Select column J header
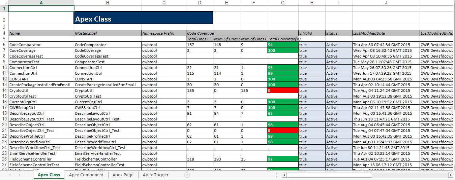The height and width of the screenshot is (180, 455). [386, 3]
